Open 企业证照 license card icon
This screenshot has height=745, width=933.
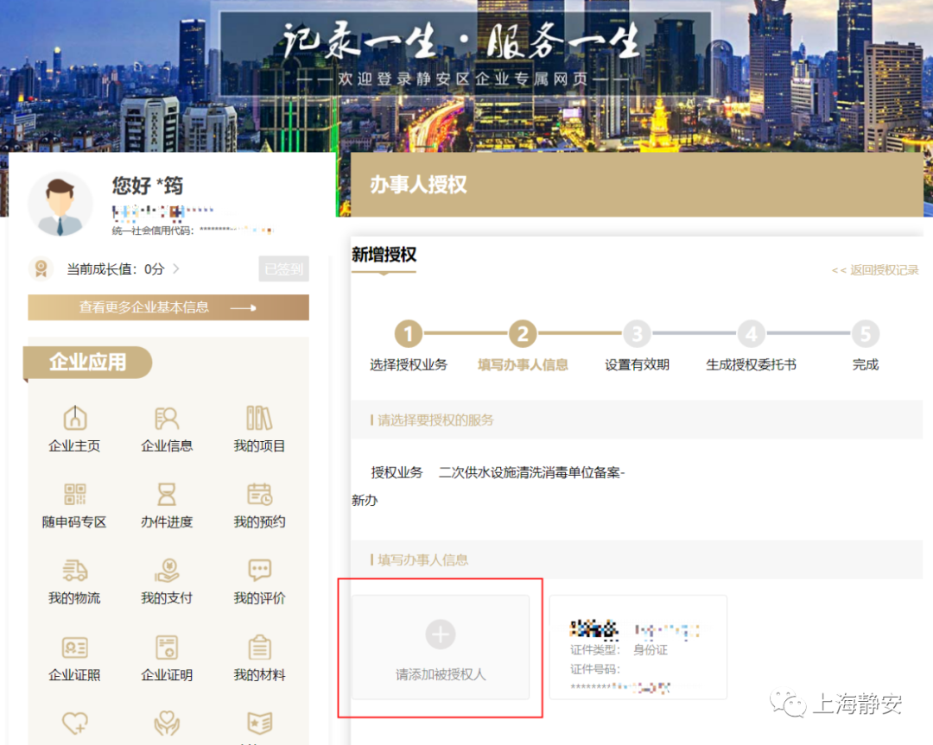tap(74, 656)
